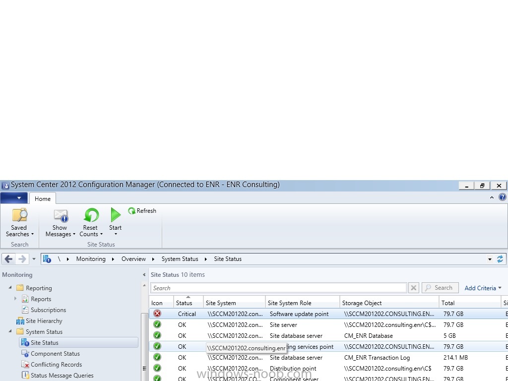508x381 pixels.
Task: Open the address bar dropdown arrow
Action: 490,259
